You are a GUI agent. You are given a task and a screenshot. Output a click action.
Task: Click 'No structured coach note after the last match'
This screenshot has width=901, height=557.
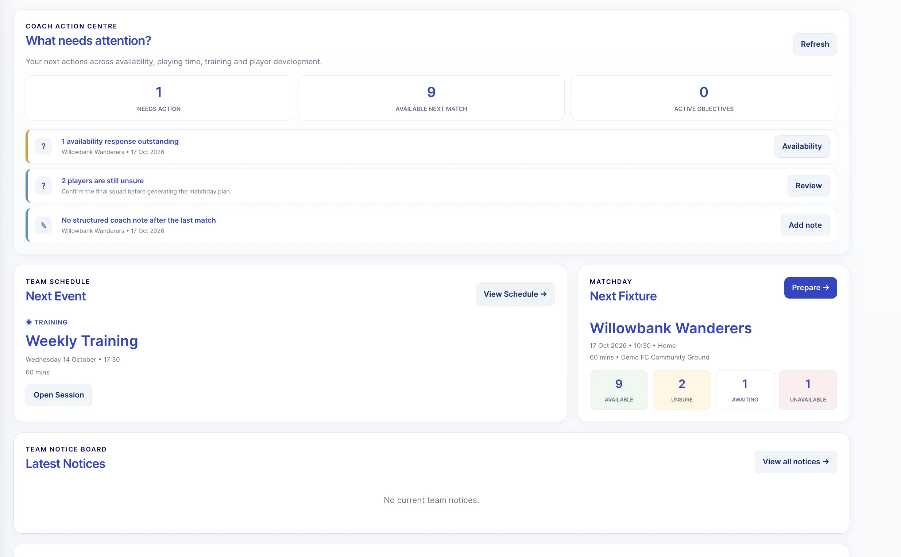pyautogui.click(x=139, y=220)
